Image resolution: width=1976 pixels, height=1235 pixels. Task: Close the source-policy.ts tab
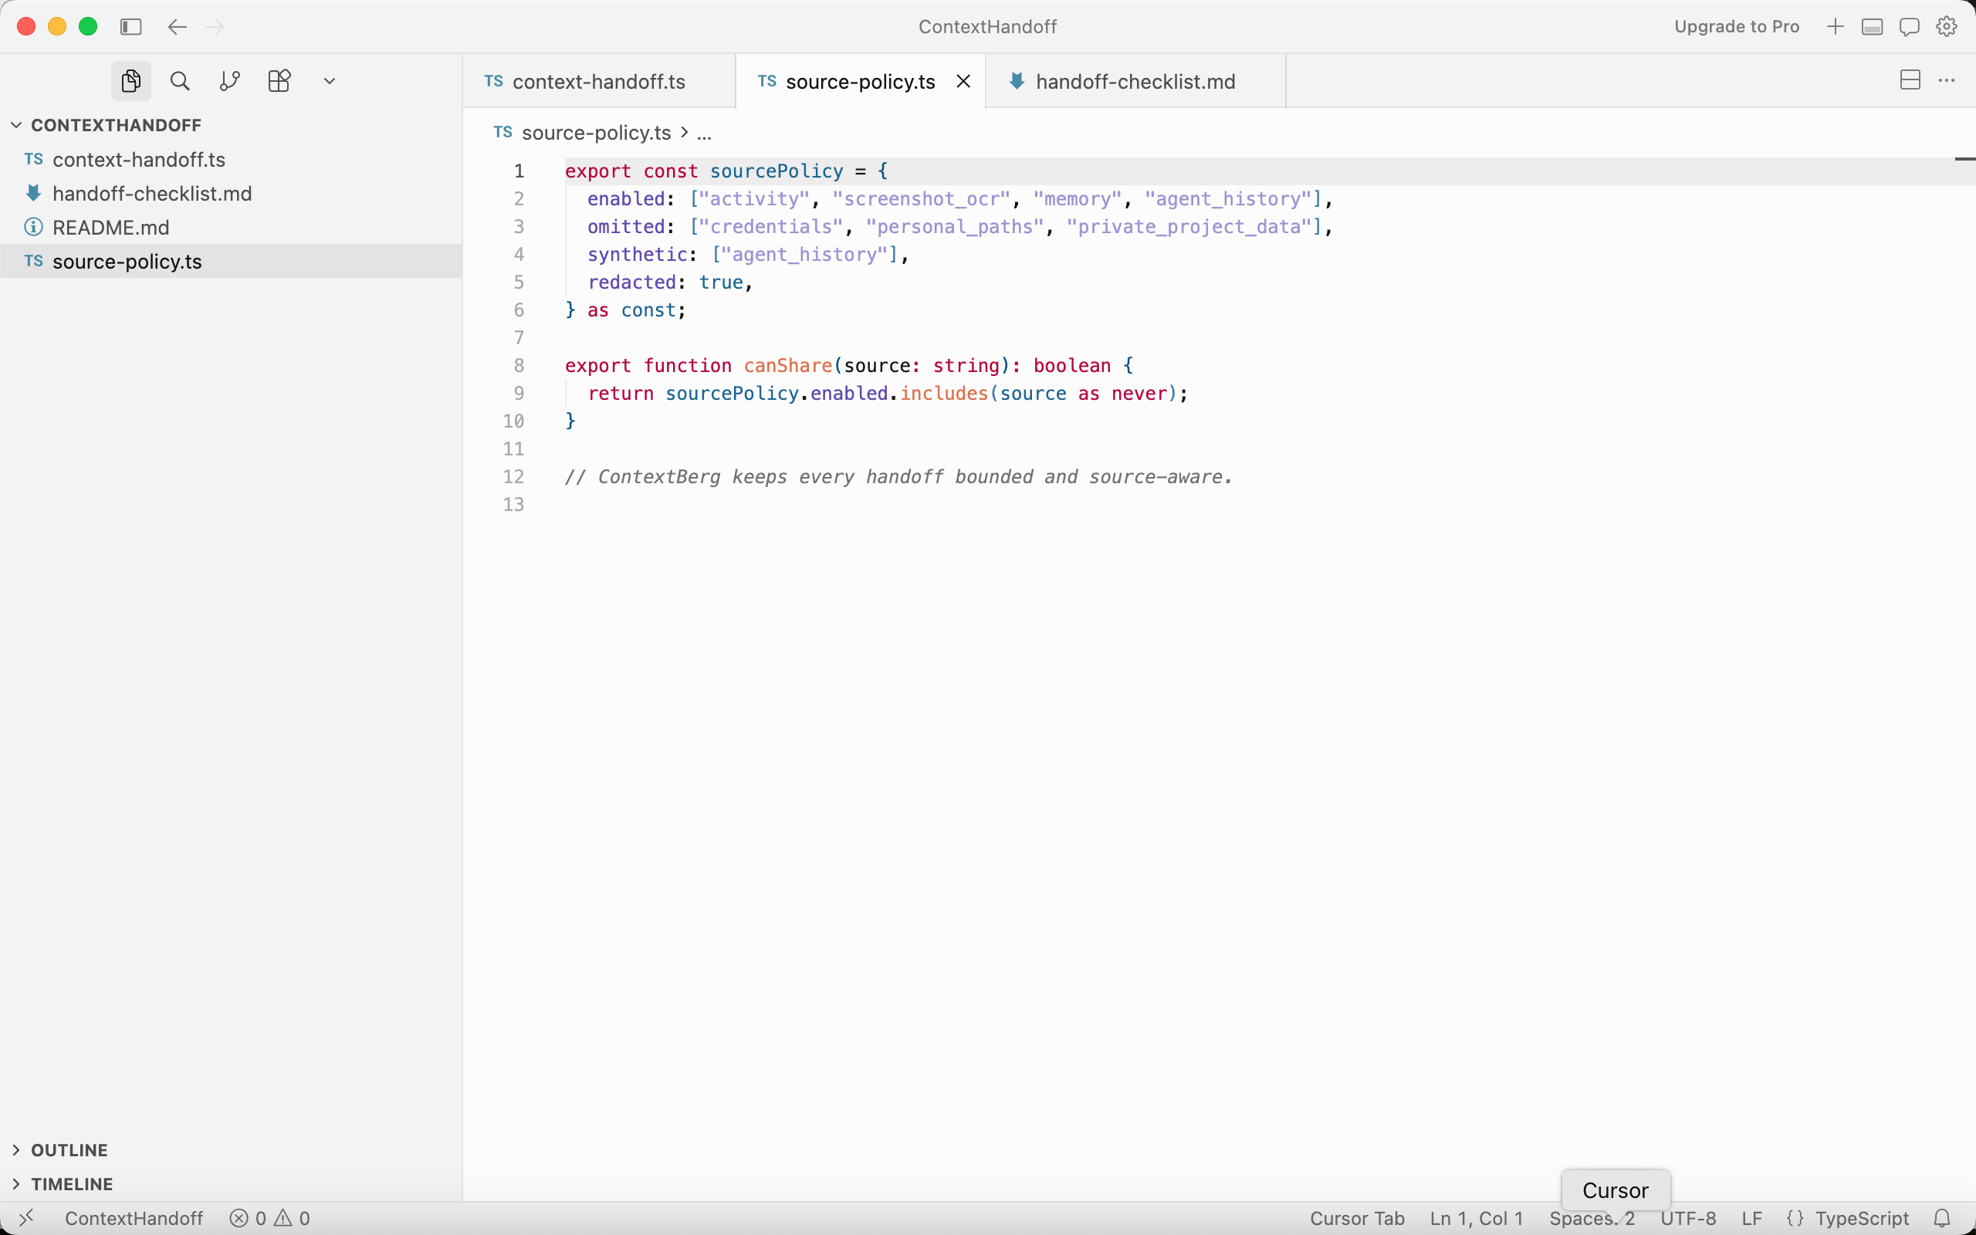pyautogui.click(x=963, y=82)
